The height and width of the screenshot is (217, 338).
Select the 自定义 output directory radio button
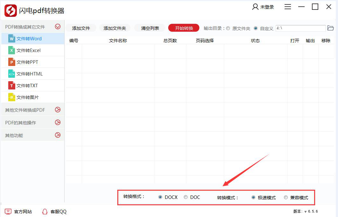(256, 28)
